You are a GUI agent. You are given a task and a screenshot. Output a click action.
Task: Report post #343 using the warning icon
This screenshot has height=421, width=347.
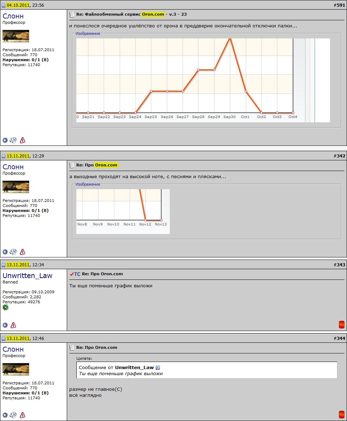pos(13,325)
